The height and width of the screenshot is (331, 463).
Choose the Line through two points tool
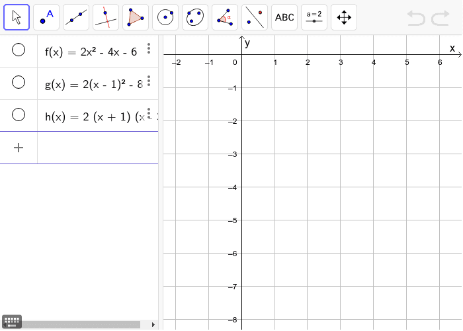(76, 17)
